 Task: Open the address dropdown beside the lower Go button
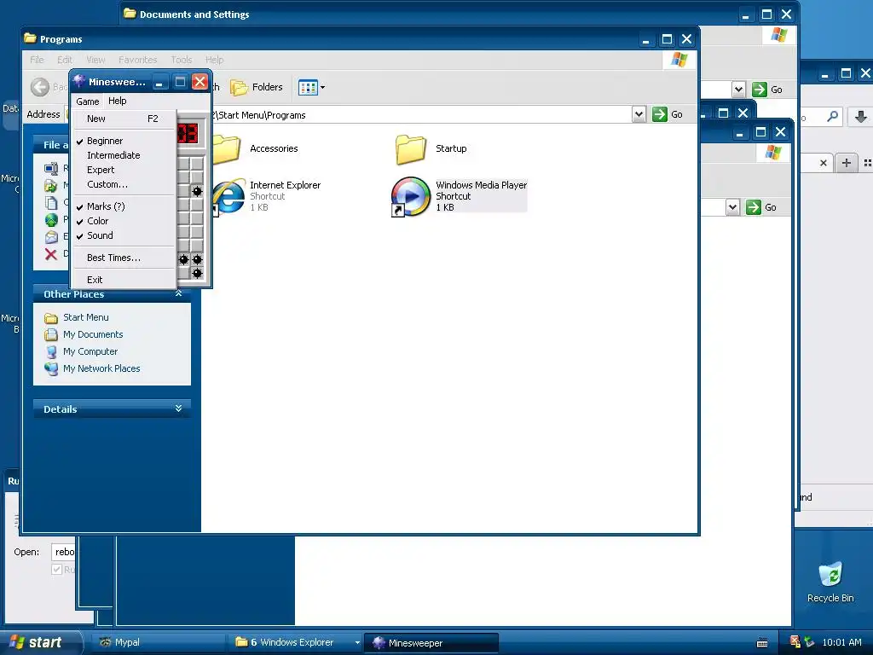[732, 207]
